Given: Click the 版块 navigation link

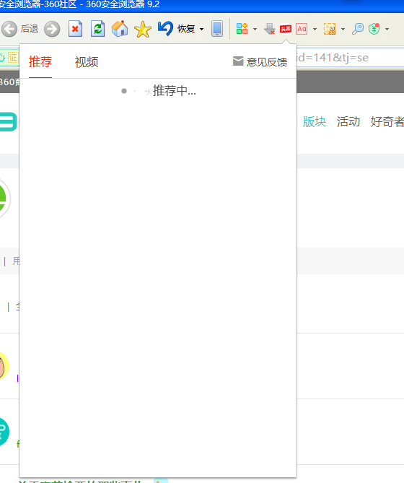Looking at the screenshot, I should click(315, 121).
